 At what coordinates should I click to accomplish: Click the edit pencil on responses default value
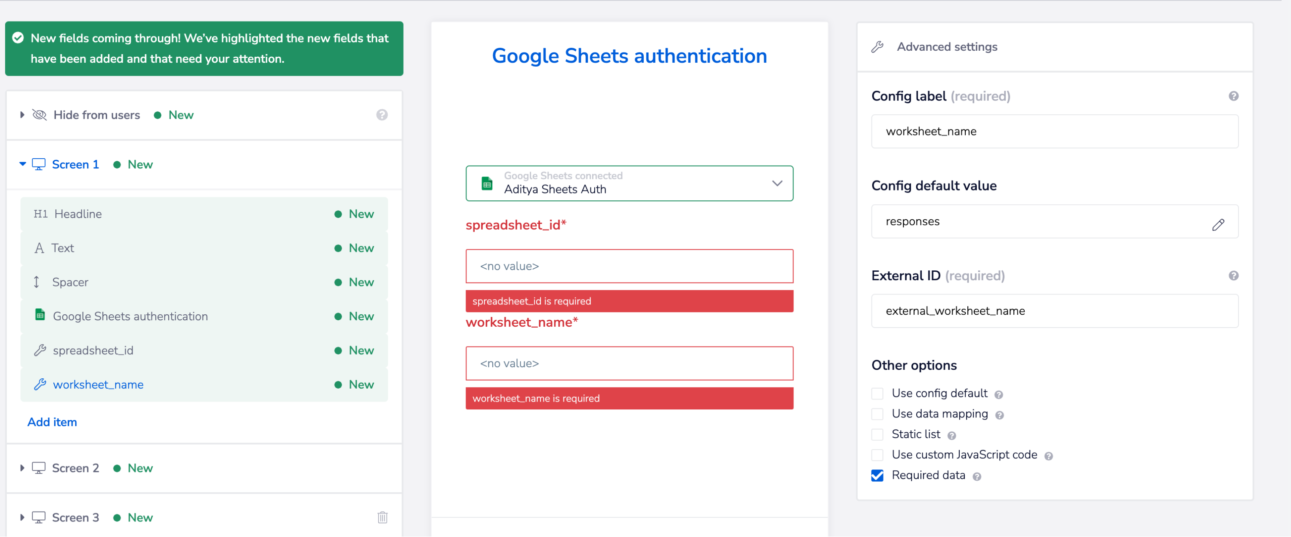coord(1218,224)
